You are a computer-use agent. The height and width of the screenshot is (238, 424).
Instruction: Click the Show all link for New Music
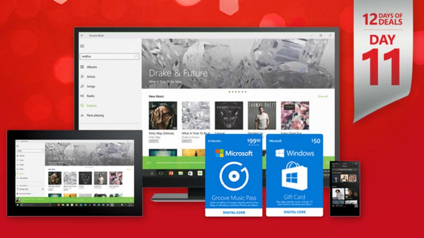click(323, 96)
